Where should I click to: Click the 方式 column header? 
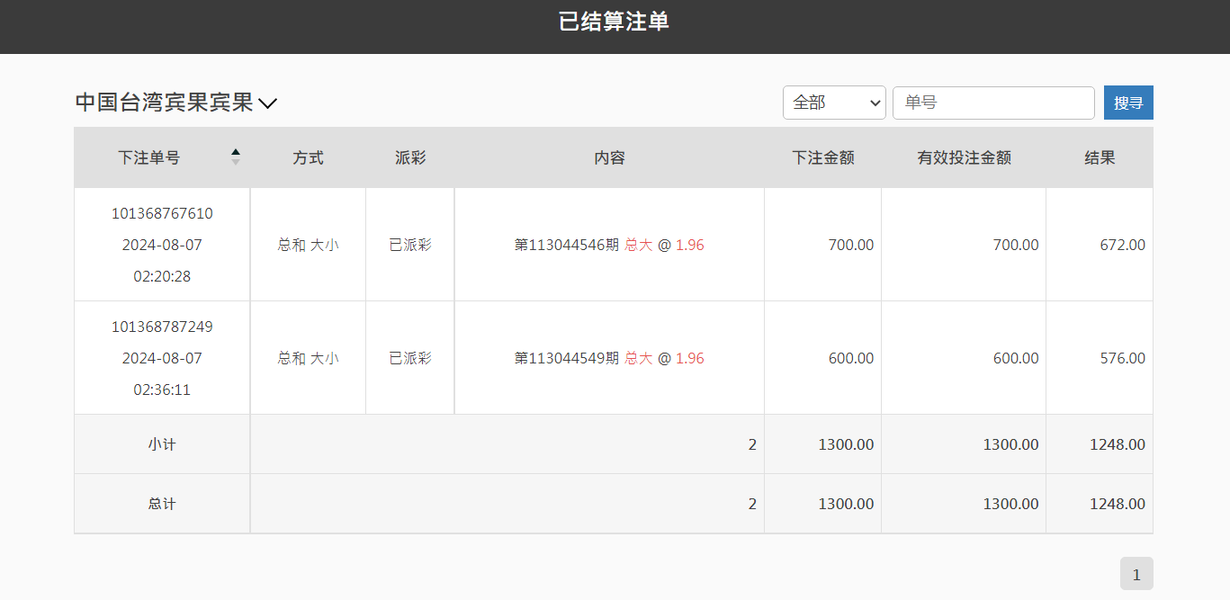tap(308, 157)
